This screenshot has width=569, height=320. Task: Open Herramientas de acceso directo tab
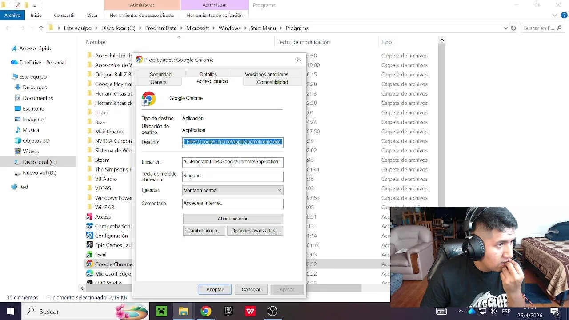142,15
